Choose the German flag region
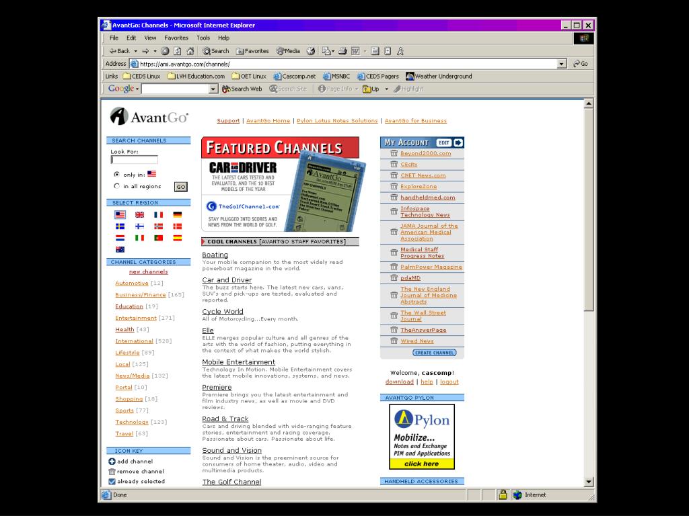This screenshot has width=689, height=516. pyautogui.click(x=178, y=215)
